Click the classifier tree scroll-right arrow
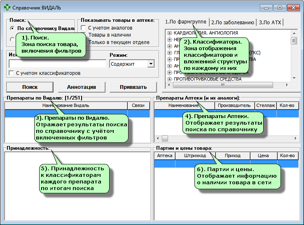The width and height of the screenshot is (304, 225). 287,85
